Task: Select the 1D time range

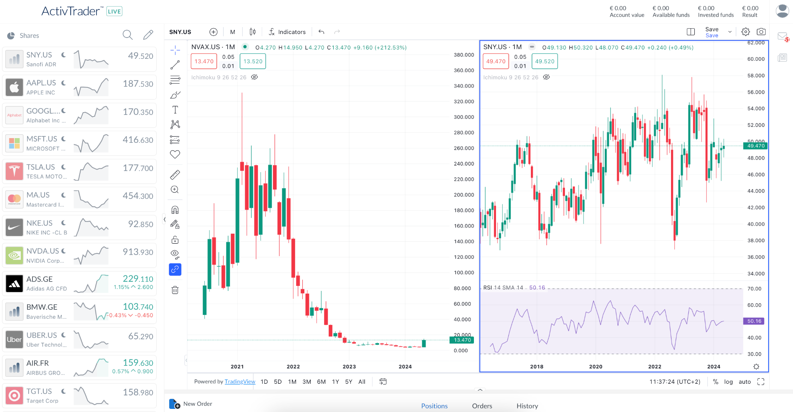Action: click(264, 381)
